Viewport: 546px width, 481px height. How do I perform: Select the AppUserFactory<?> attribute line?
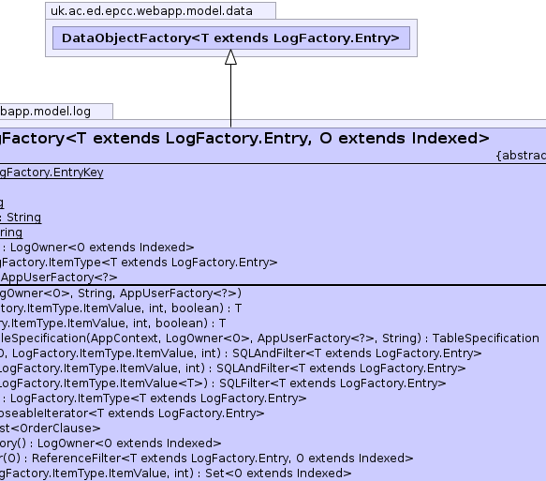58,278
